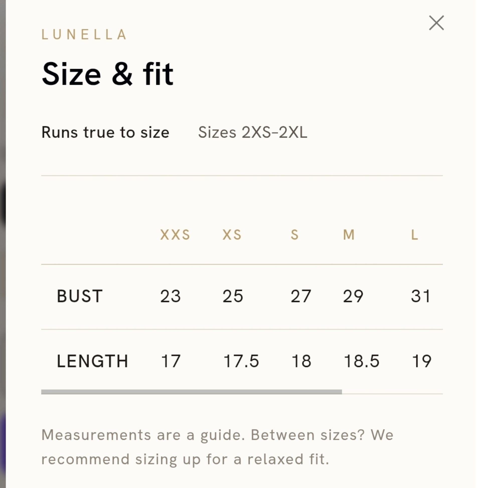Select the S size column header

pos(294,235)
